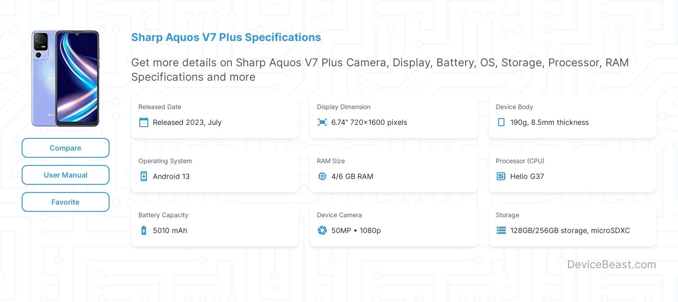Open the User Manual

point(65,175)
